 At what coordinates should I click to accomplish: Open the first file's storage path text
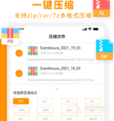(60, 59)
